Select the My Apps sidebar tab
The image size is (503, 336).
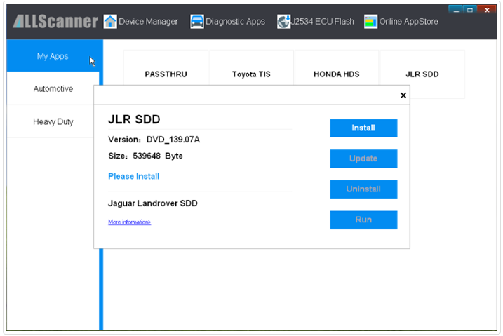53,56
